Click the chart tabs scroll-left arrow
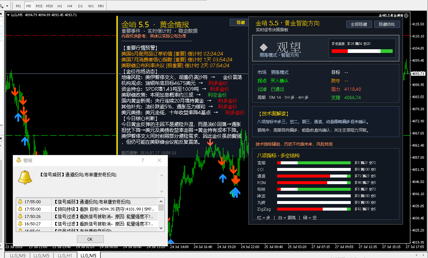The image size is (428, 258). (x=416, y=255)
